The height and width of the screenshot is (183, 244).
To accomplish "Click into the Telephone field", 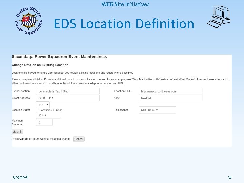I will [x=157, y=110].
